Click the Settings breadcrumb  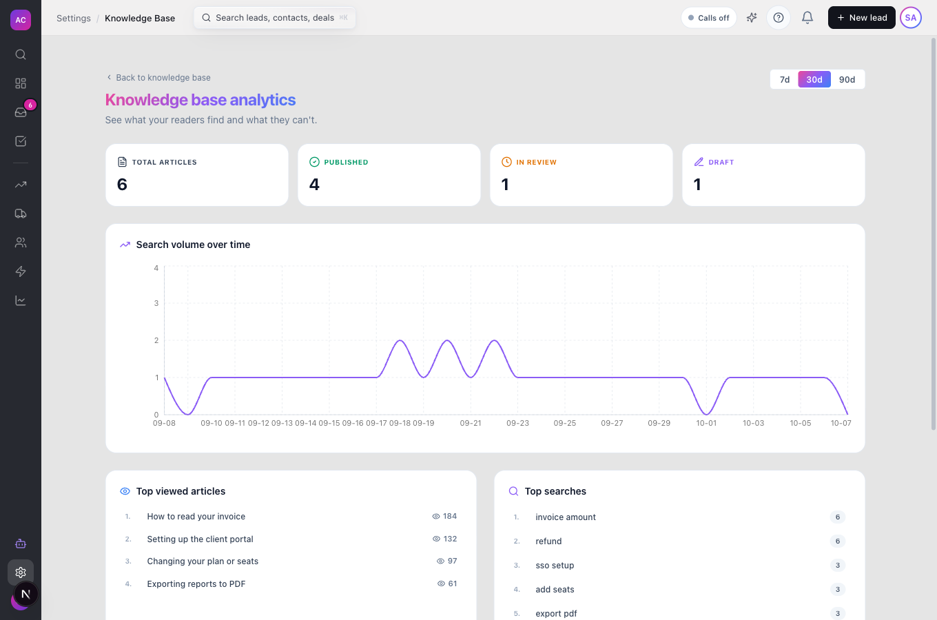[x=74, y=18]
